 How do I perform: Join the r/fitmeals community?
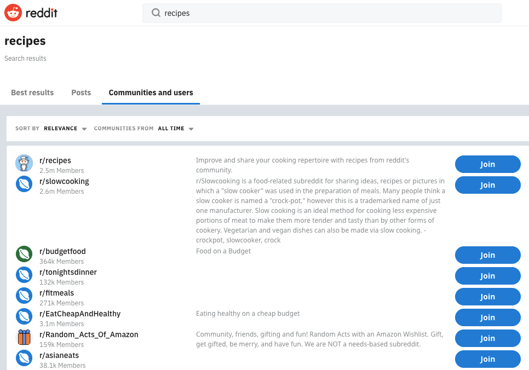click(x=487, y=297)
